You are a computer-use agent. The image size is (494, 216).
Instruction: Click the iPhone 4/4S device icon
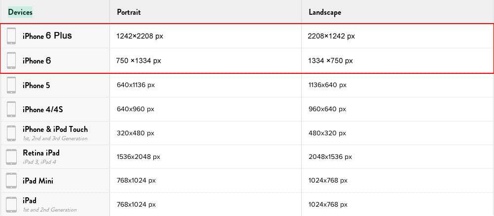(x=11, y=109)
